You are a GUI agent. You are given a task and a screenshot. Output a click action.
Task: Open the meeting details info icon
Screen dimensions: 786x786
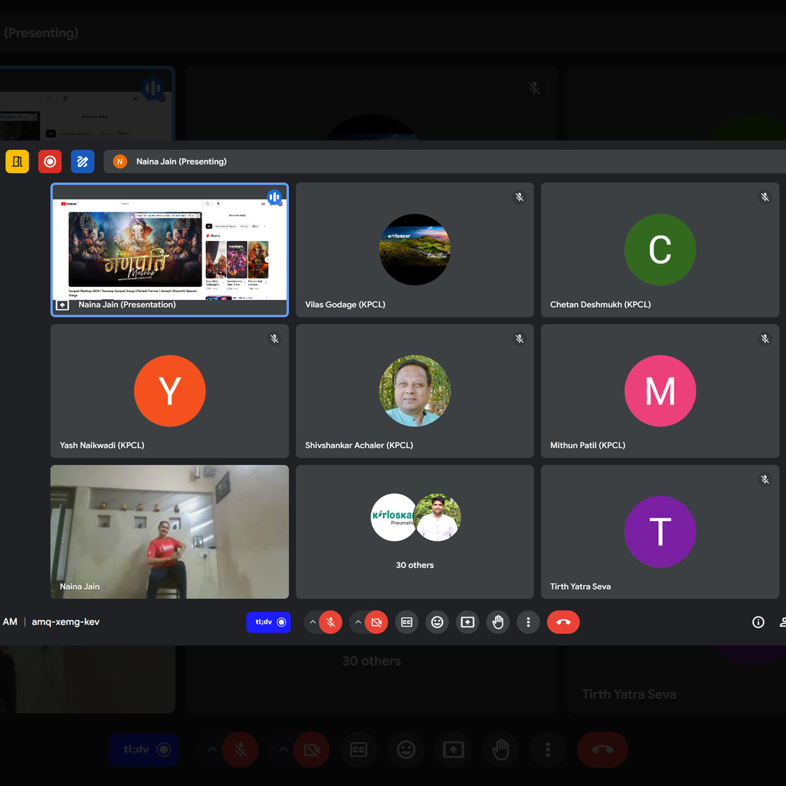(x=758, y=622)
